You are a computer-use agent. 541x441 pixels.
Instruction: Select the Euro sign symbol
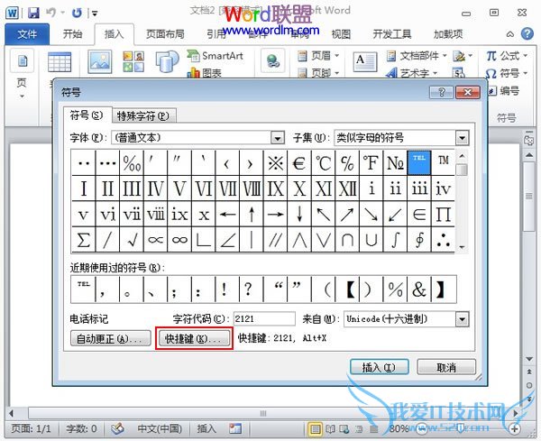(x=299, y=162)
